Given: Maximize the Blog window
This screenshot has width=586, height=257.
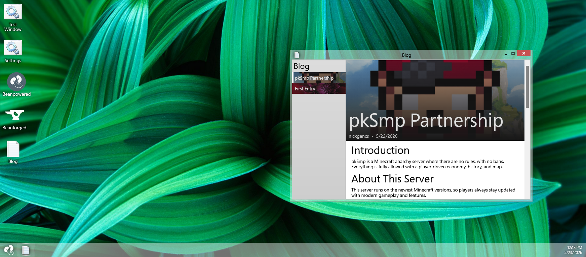Looking at the screenshot, I should (513, 53).
